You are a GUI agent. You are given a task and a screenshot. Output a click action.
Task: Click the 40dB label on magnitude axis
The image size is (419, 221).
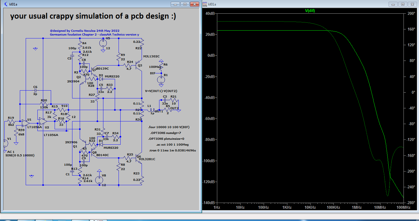click(210, 13)
